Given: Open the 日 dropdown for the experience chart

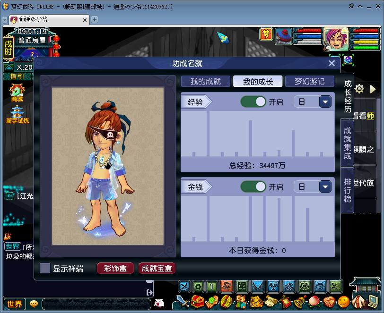Looking at the screenshot, I should pyautogui.click(x=324, y=102).
